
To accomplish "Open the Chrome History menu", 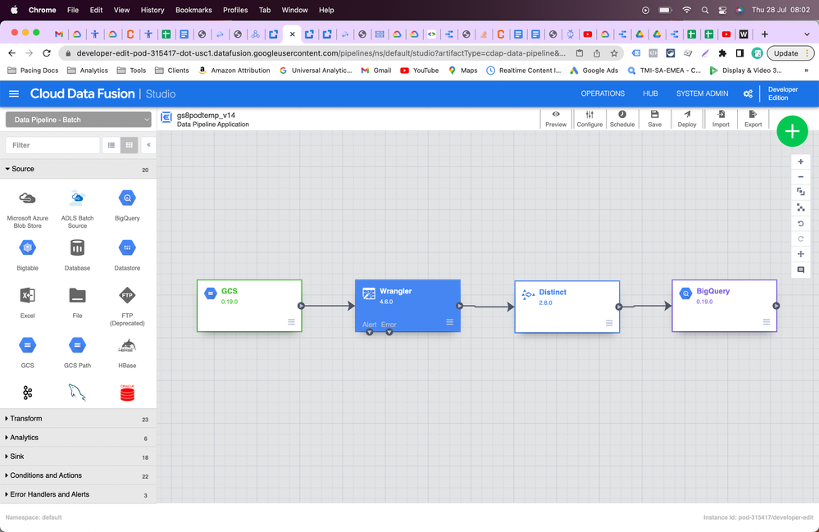I will tap(152, 10).
